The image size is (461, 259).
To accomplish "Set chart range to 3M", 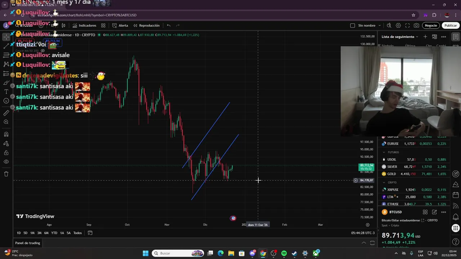I will pyautogui.click(x=39, y=233).
